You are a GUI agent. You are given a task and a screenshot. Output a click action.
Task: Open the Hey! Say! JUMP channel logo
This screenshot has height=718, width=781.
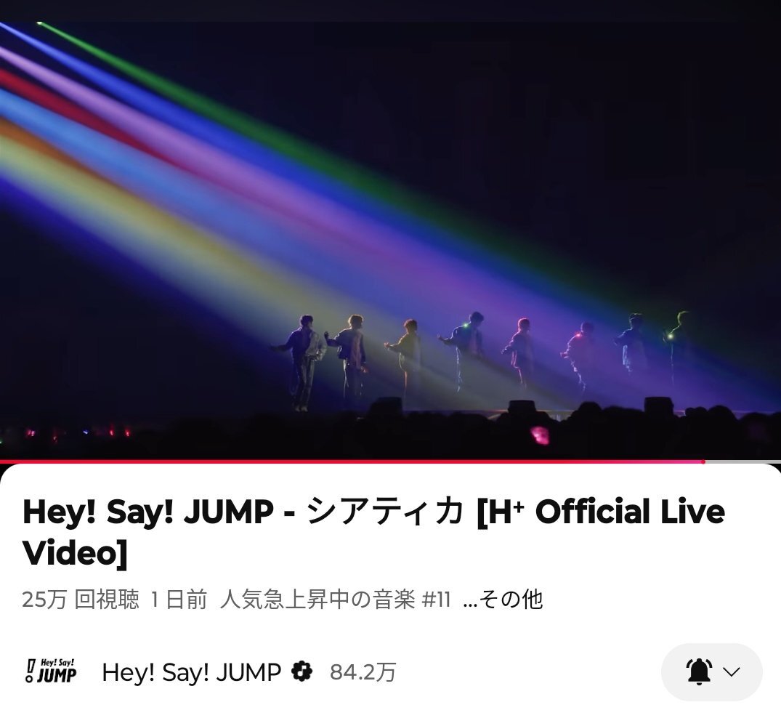point(50,671)
